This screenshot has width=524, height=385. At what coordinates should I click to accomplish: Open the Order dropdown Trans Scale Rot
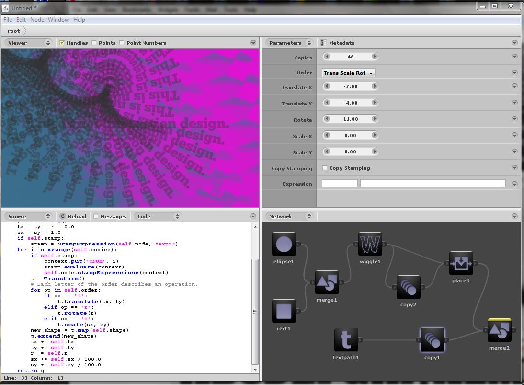pyautogui.click(x=348, y=73)
